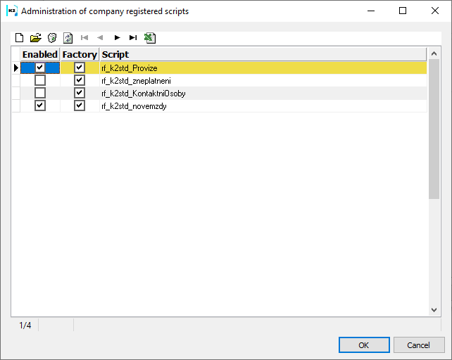The width and height of the screenshot is (452, 360).
Task: Click the Export to Excel toolbar icon
Action: click(150, 38)
